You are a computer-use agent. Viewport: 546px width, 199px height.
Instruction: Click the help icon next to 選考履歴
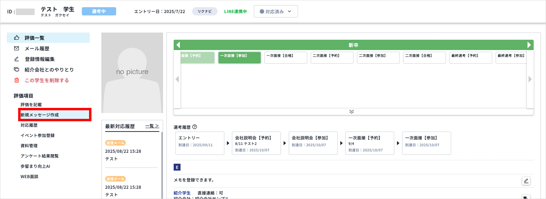click(195, 127)
